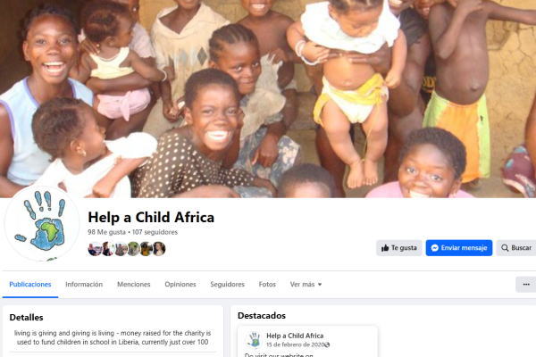This screenshot has height=357, width=536.
Task: Click the first follower avatar under the page name
Action: 95,249
